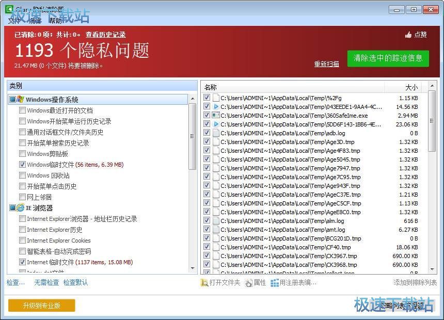The width and height of the screenshot is (444, 320).
Task: Open the 文件 menu
Action: [x=13, y=21]
